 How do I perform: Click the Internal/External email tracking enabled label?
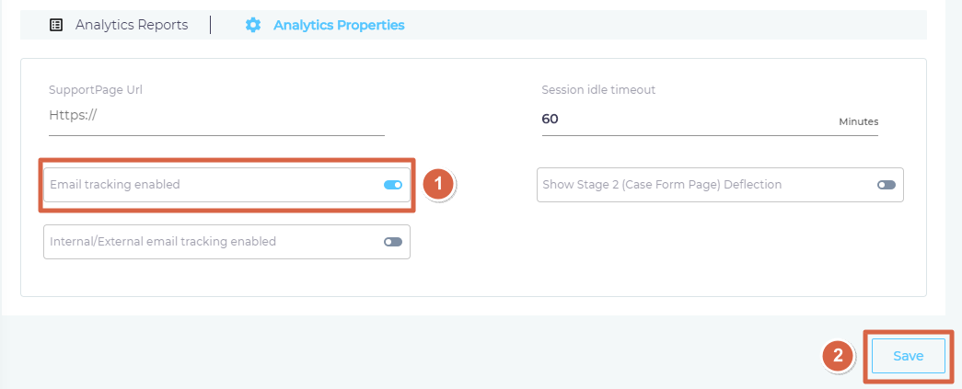point(163,241)
